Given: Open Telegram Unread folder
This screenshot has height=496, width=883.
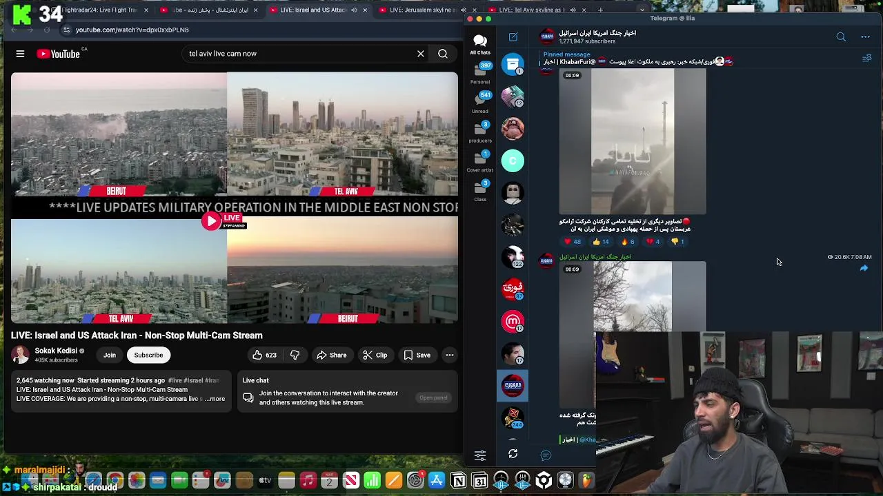Looking at the screenshot, I should (x=480, y=103).
